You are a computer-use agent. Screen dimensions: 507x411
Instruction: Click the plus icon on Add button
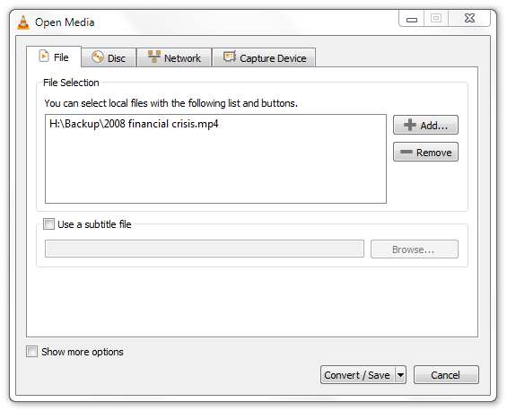(410, 125)
